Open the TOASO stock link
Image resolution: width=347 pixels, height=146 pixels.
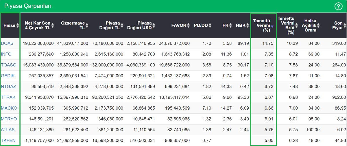click(x=9, y=65)
